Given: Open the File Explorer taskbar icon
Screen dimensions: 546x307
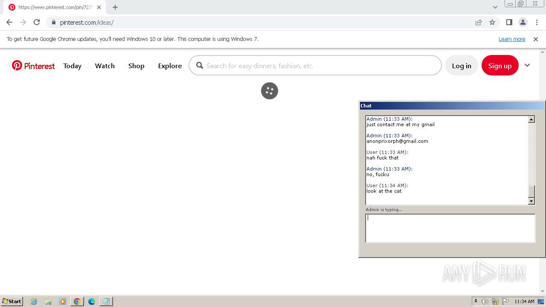Looking at the screenshot, I should 48,301.
